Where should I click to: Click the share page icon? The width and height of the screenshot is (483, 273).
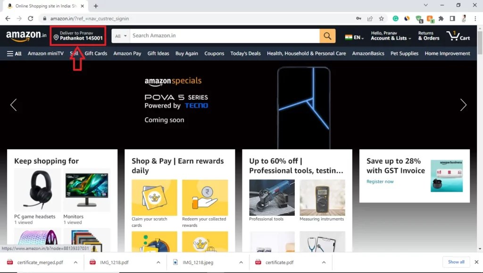pyautogui.click(x=370, y=18)
